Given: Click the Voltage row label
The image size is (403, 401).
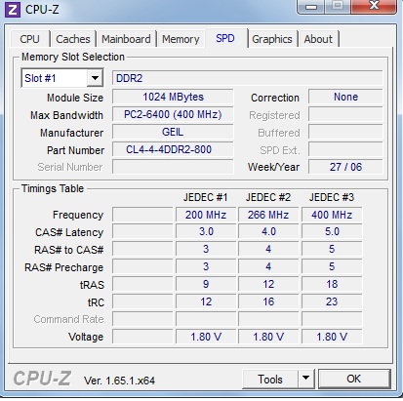Looking at the screenshot, I should 86,337.
